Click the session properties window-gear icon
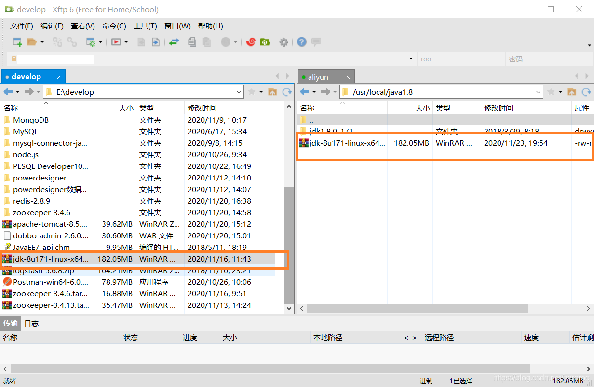Image resolution: width=594 pixels, height=387 pixels. pos(91,42)
